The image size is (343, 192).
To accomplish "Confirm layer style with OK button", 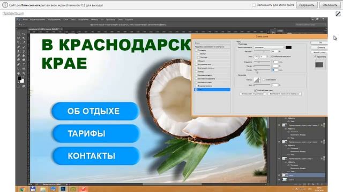I will (x=319, y=43).
